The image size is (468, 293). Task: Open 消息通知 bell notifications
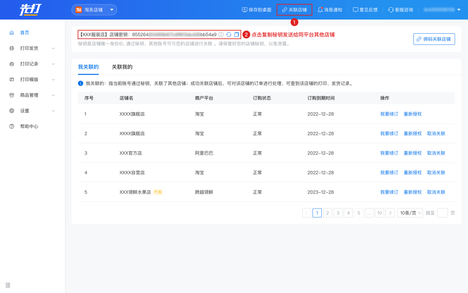tap(330, 10)
